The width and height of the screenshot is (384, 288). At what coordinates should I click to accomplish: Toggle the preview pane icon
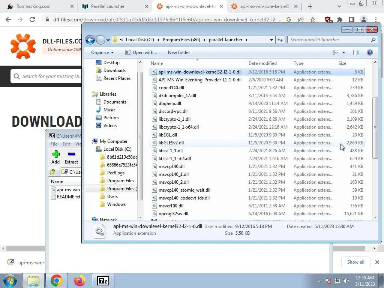[356, 52]
